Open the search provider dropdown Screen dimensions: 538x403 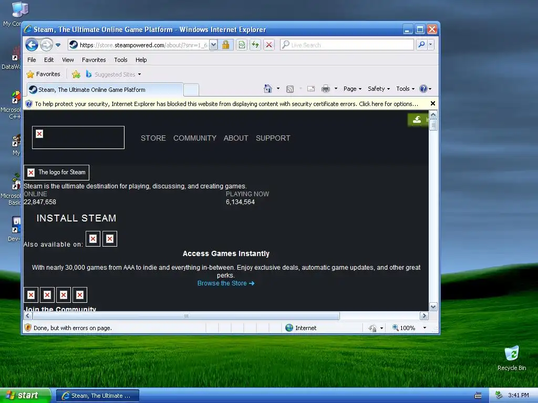[431, 45]
